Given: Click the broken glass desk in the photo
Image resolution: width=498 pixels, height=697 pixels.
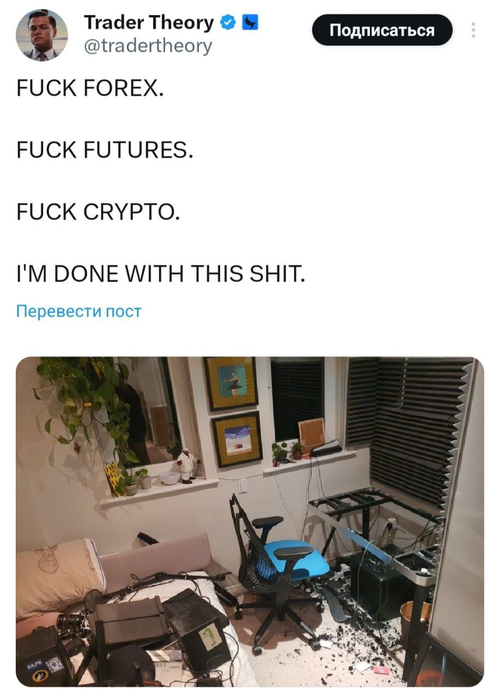Looking at the screenshot, I should (376, 523).
